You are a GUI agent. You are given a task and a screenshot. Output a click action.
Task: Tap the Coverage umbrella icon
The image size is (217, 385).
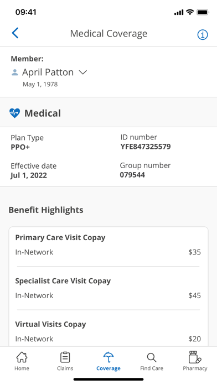[x=108, y=357]
